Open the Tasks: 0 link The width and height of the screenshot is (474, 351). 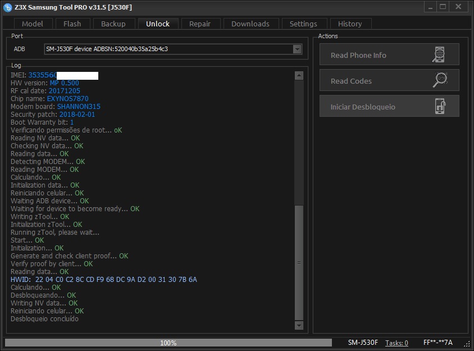(x=396, y=343)
